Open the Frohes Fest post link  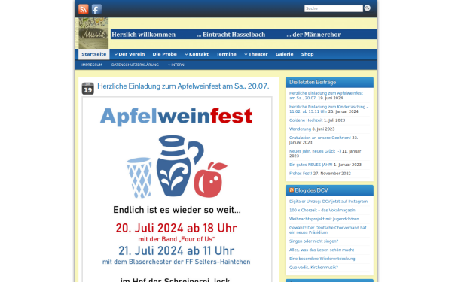click(x=301, y=174)
